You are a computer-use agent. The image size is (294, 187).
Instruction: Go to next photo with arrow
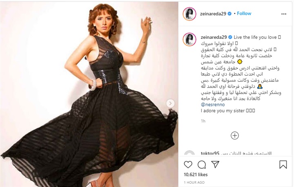[170, 104]
